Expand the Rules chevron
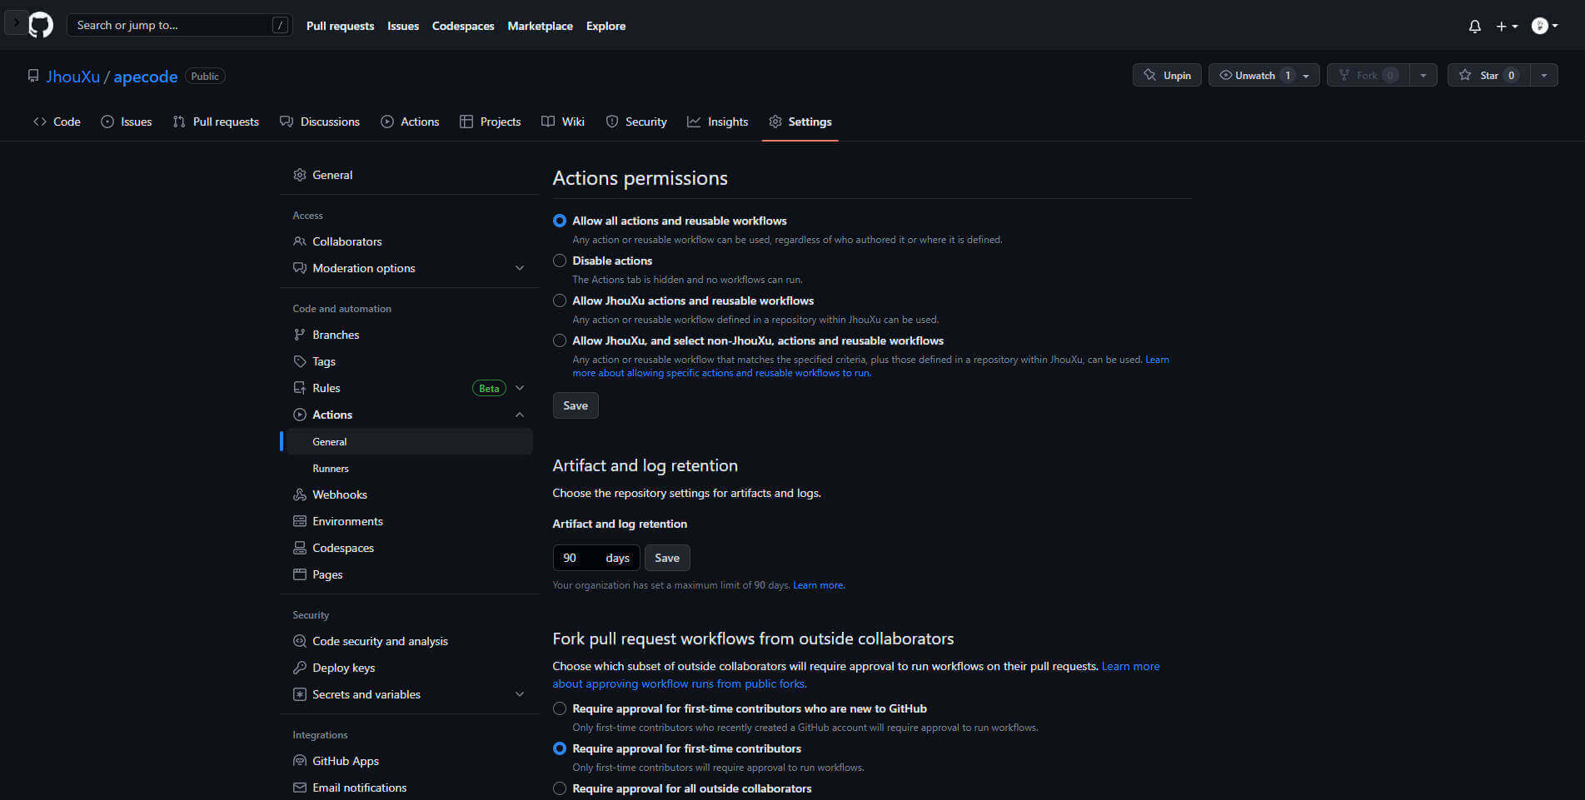1585x800 pixels. click(520, 388)
